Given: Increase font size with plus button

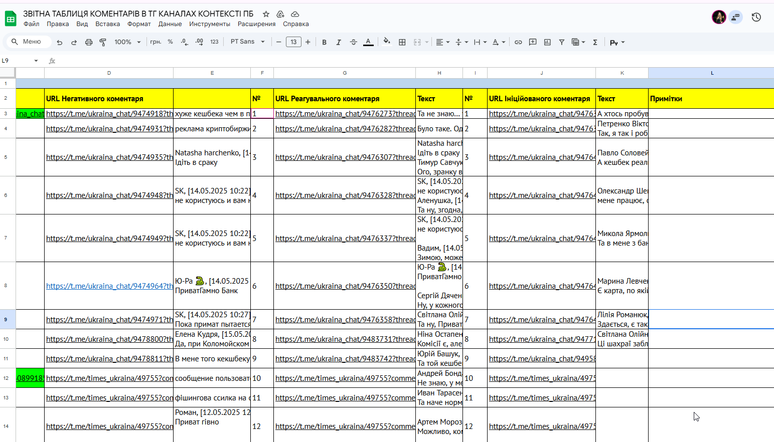Looking at the screenshot, I should (x=308, y=42).
